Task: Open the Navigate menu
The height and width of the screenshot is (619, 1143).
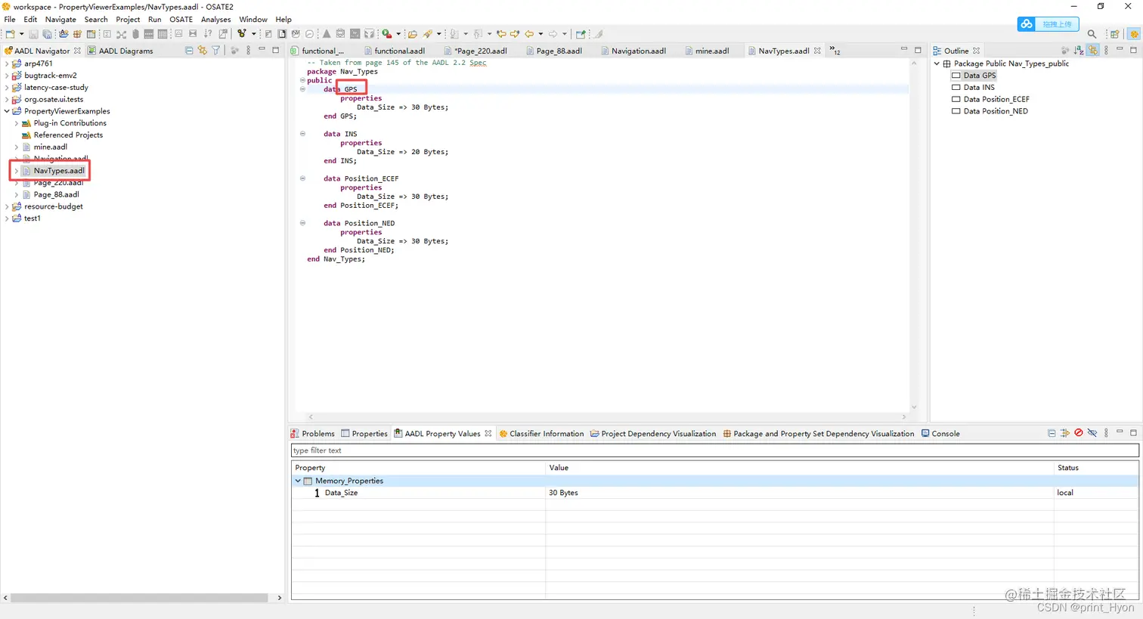Action: pyautogui.click(x=60, y=20)
